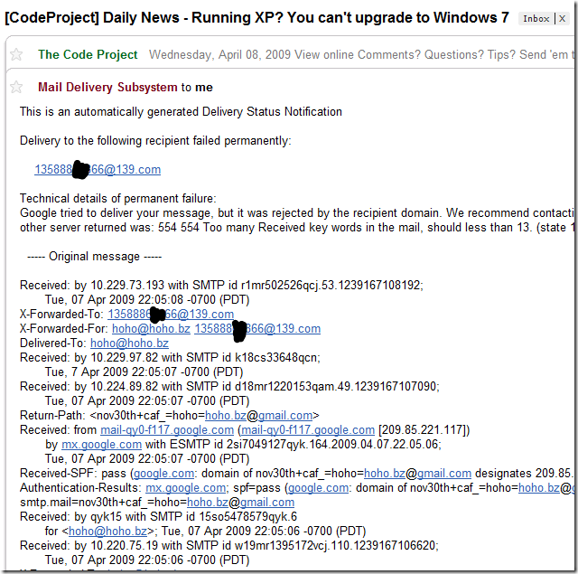Open mx.google.com link after 'by'
This screenshot has width=578, height=574.
click(x=101, y=444)
